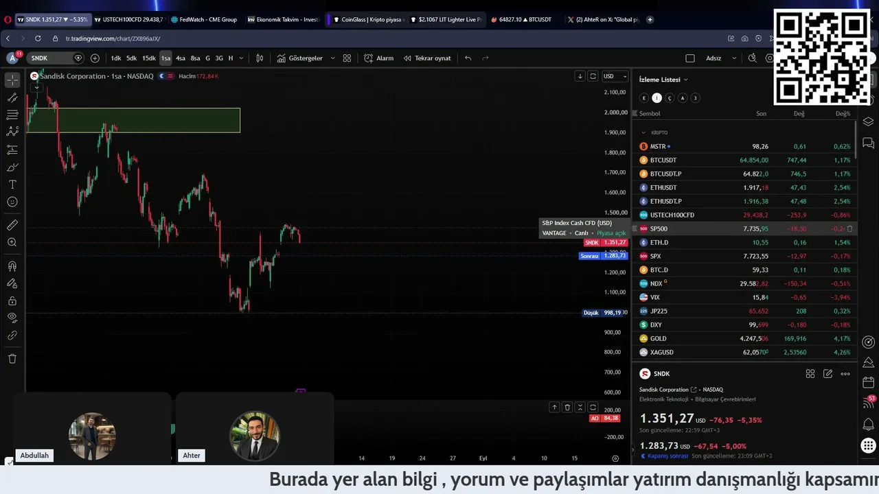
Task: Select the trend line drawing tool
Action: [12, 97]
